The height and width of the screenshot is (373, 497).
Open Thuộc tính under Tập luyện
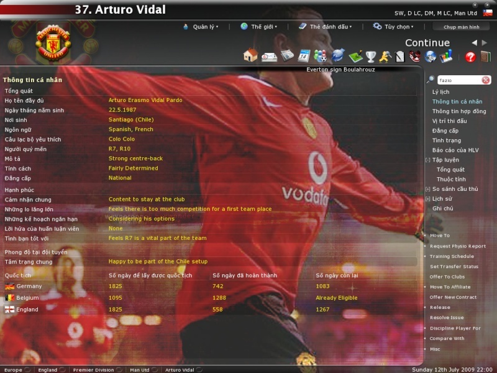coord(451,179)
